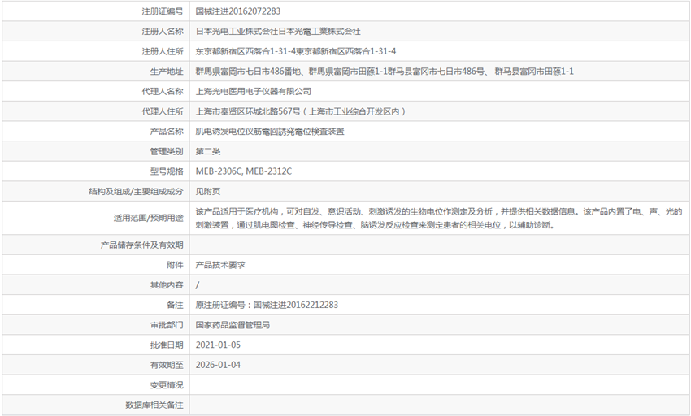Select the 数据库相关备注 label
Image resolution: width=691 pixels, height=416 pixels.
[x=154, y=405]
